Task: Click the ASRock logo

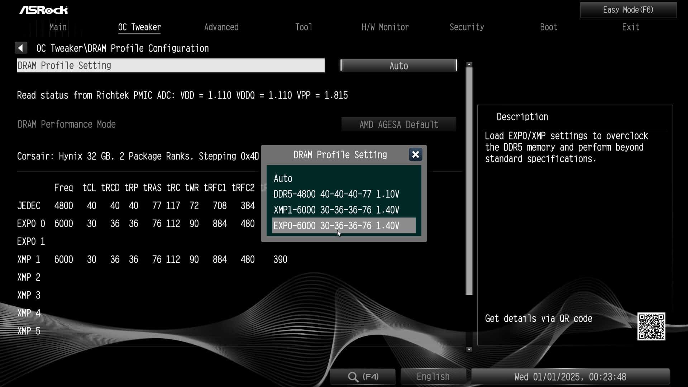Action: coord(43,10)
